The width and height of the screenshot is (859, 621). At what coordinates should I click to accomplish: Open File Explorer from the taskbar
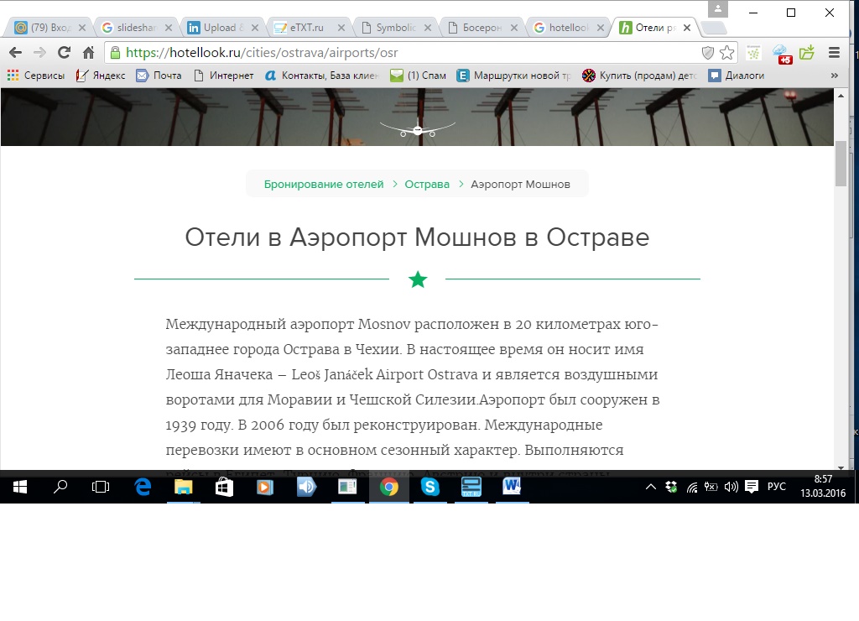(184, 487)
